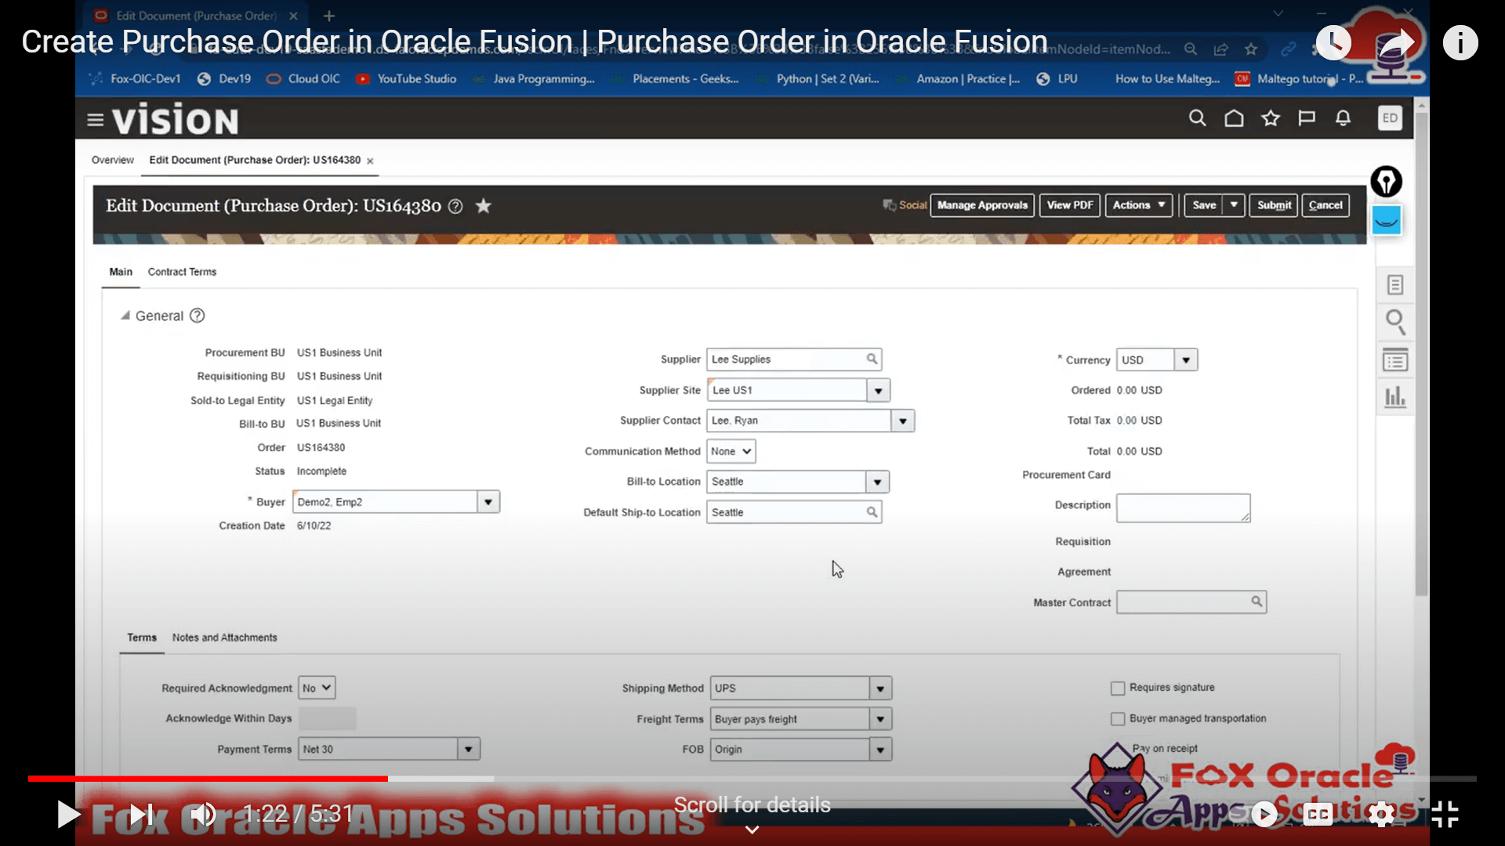Open the Notes and Attachments tab
Screen dimensions: 1505x846
224,638
